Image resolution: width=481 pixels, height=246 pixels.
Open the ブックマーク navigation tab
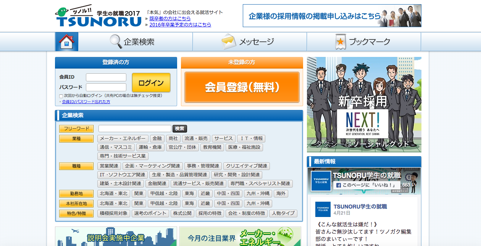pyautogui.click(x=364, y=42)
